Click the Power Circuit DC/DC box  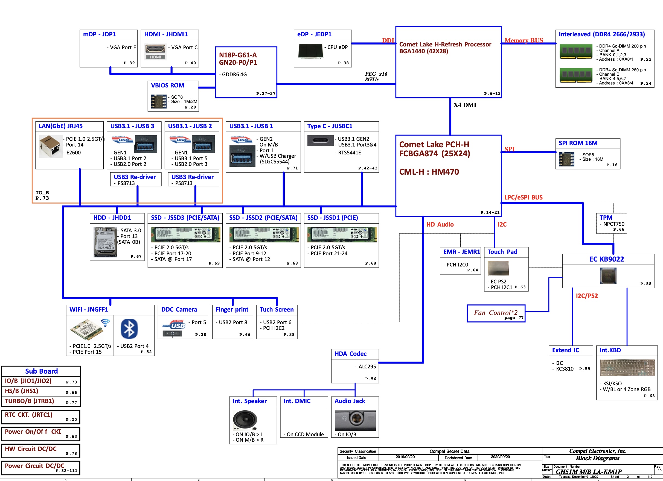tap(41, 468)
